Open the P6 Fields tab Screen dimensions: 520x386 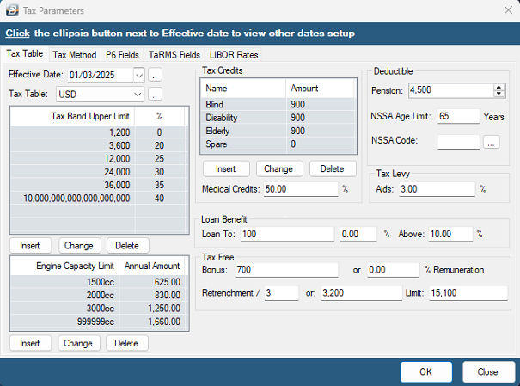pos(122,55)
